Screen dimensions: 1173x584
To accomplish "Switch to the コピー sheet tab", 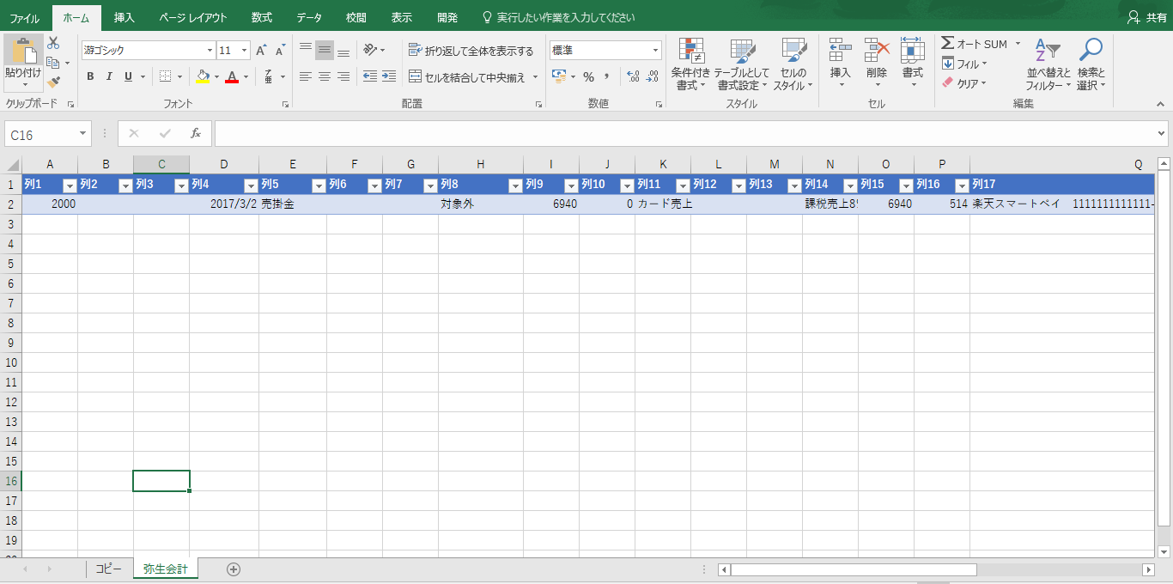I will [108, 569].
